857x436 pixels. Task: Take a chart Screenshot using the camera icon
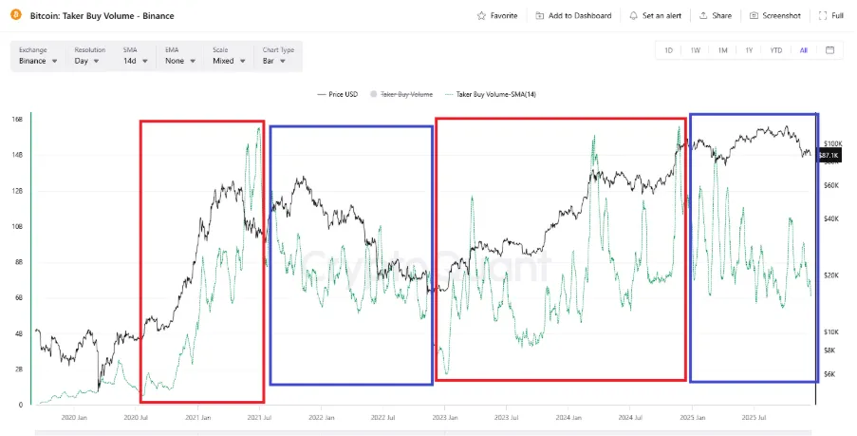tap(754, 16)
